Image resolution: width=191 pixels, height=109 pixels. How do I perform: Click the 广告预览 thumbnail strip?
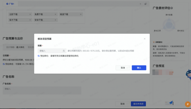tap(163, 72)
